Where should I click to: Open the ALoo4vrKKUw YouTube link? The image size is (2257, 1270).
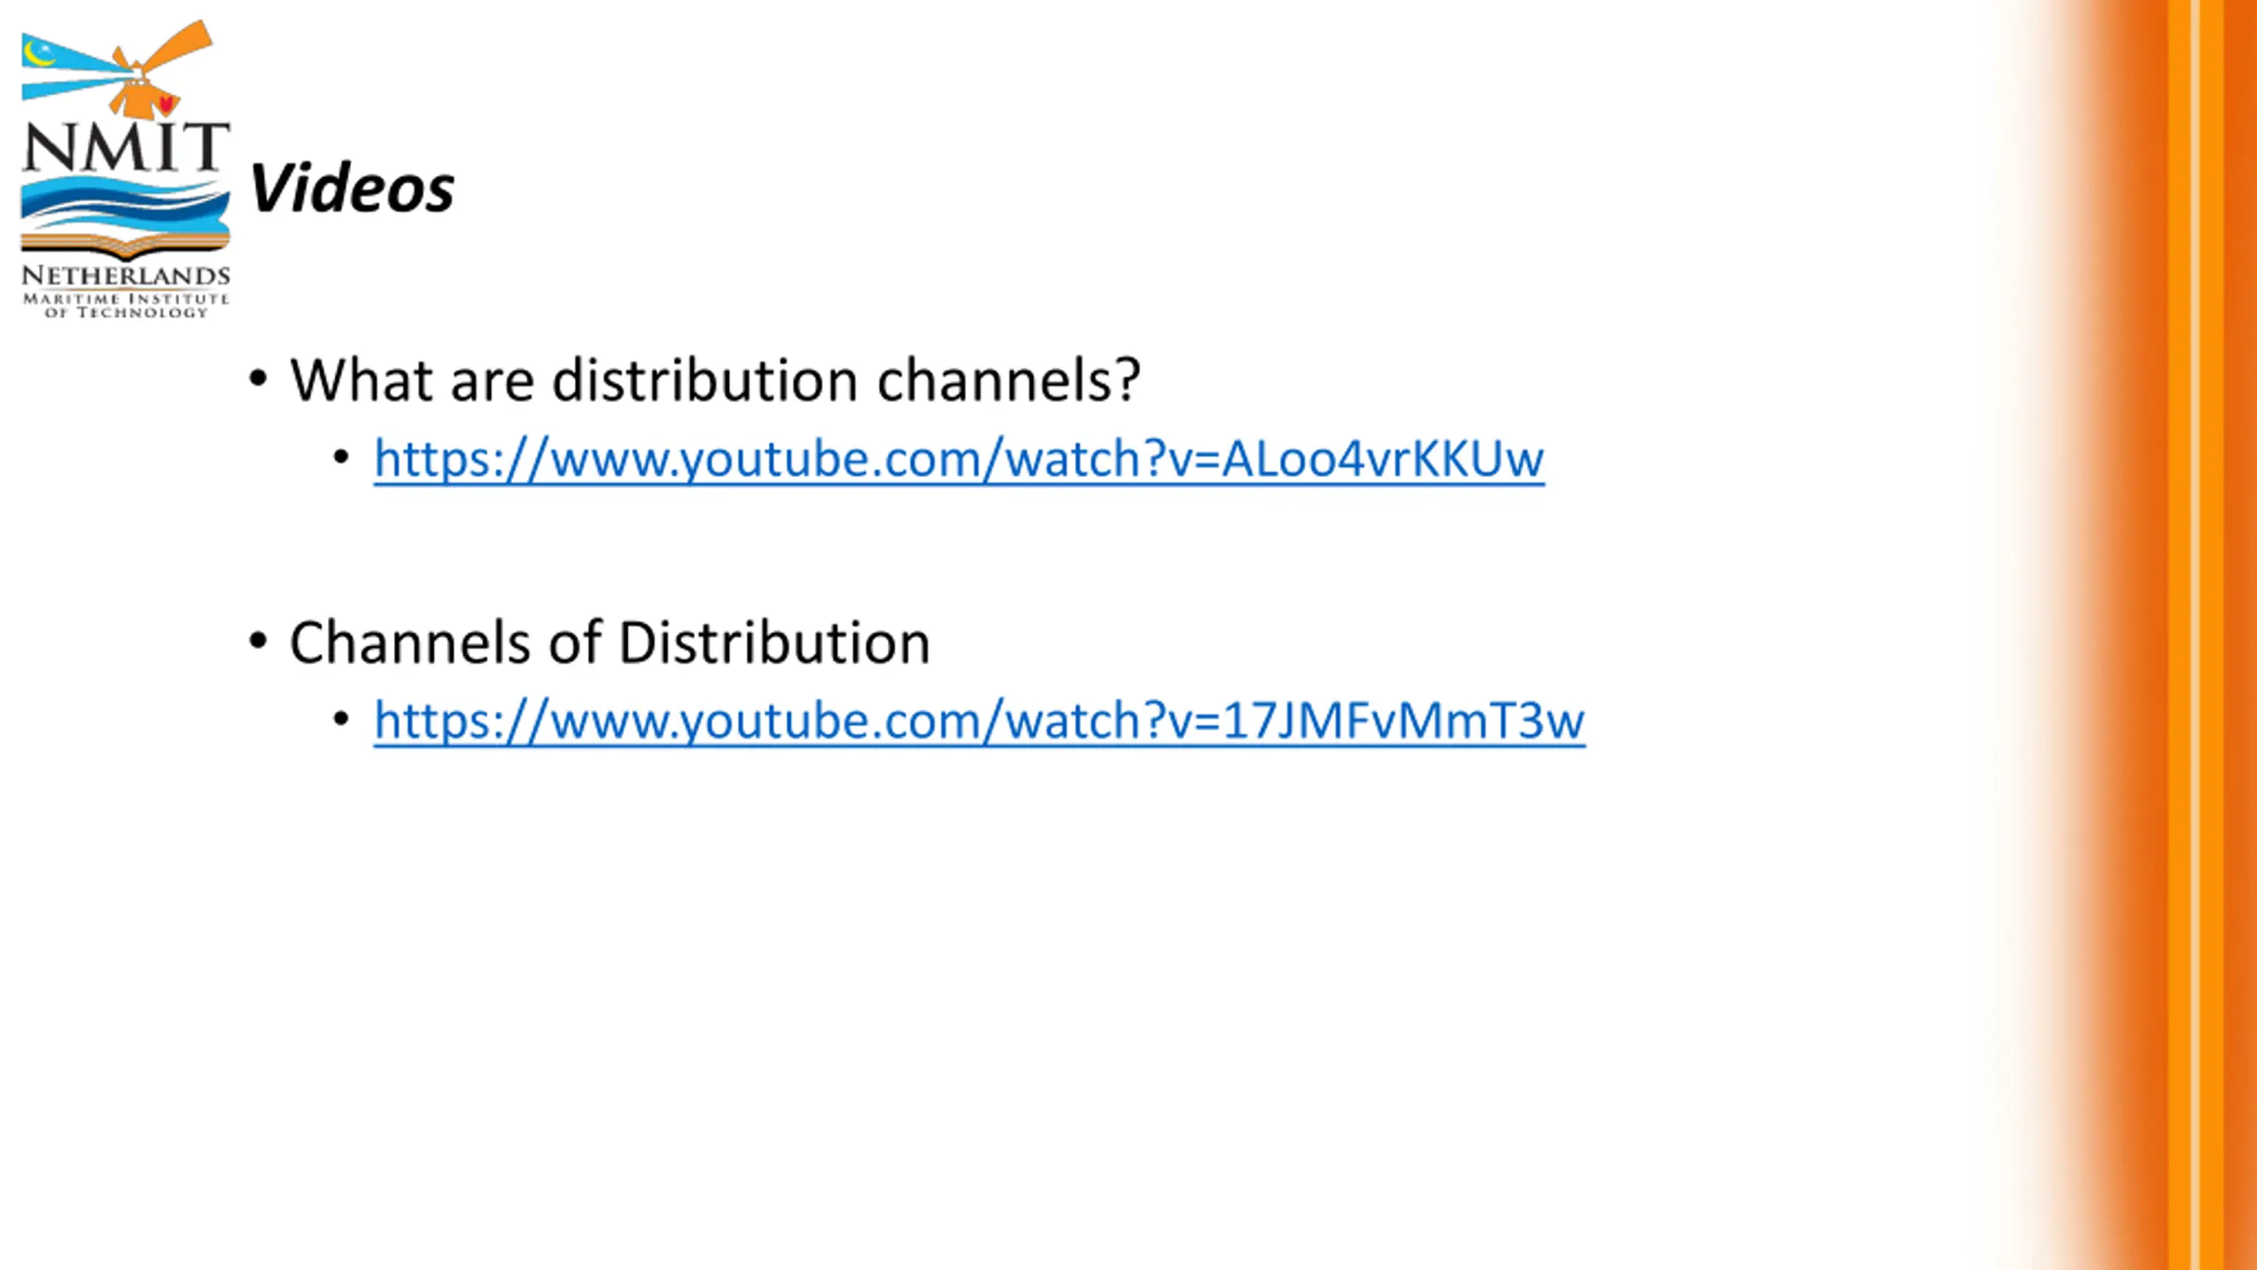tap(958, 459)
